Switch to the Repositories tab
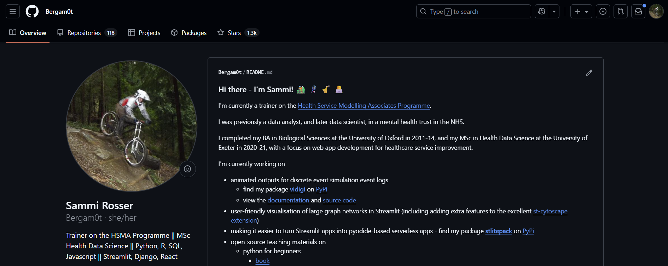Image resolution: width=668 pixels, height=266 pixels. 87,33
